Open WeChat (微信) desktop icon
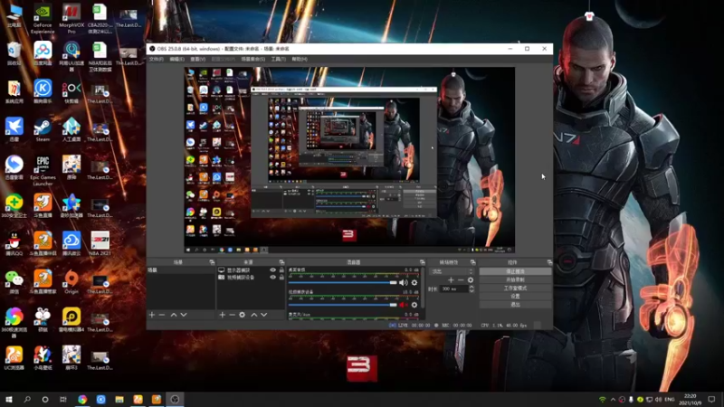The image size is (724, 407). click(x=14, y=282)
